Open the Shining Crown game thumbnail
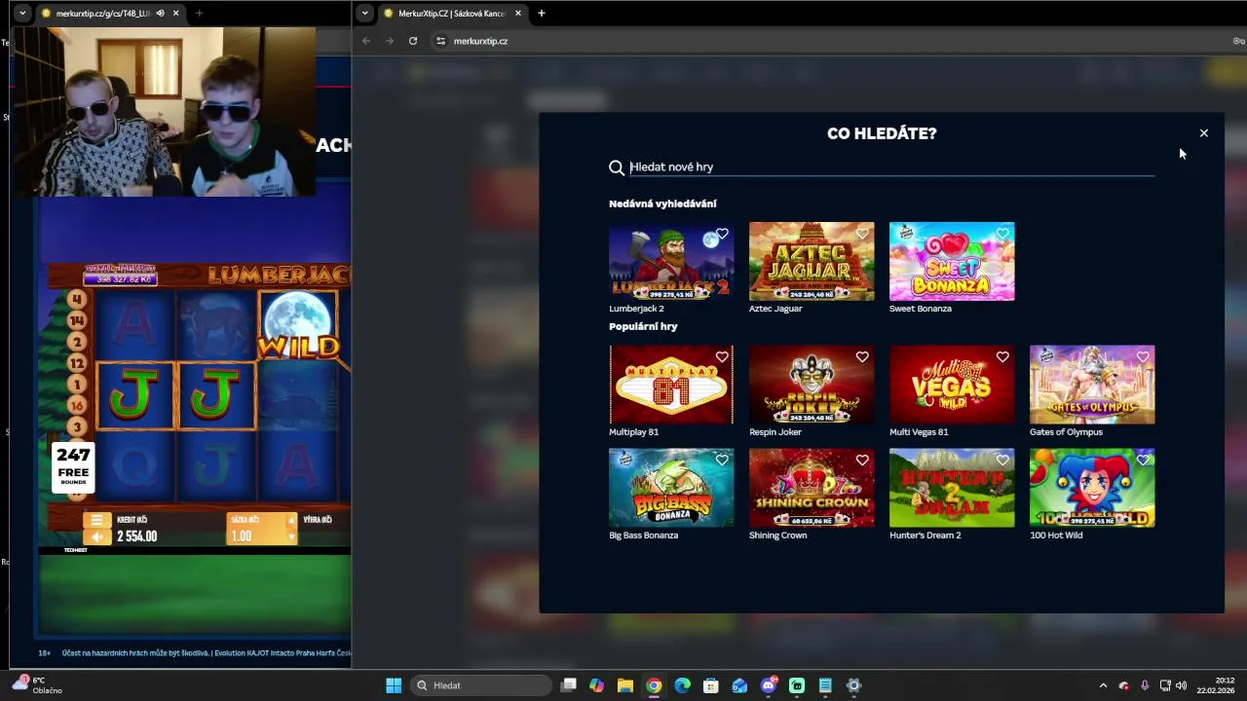This screenshot has width=1247, height=701. pyautogui.click(x=812, y=488)
